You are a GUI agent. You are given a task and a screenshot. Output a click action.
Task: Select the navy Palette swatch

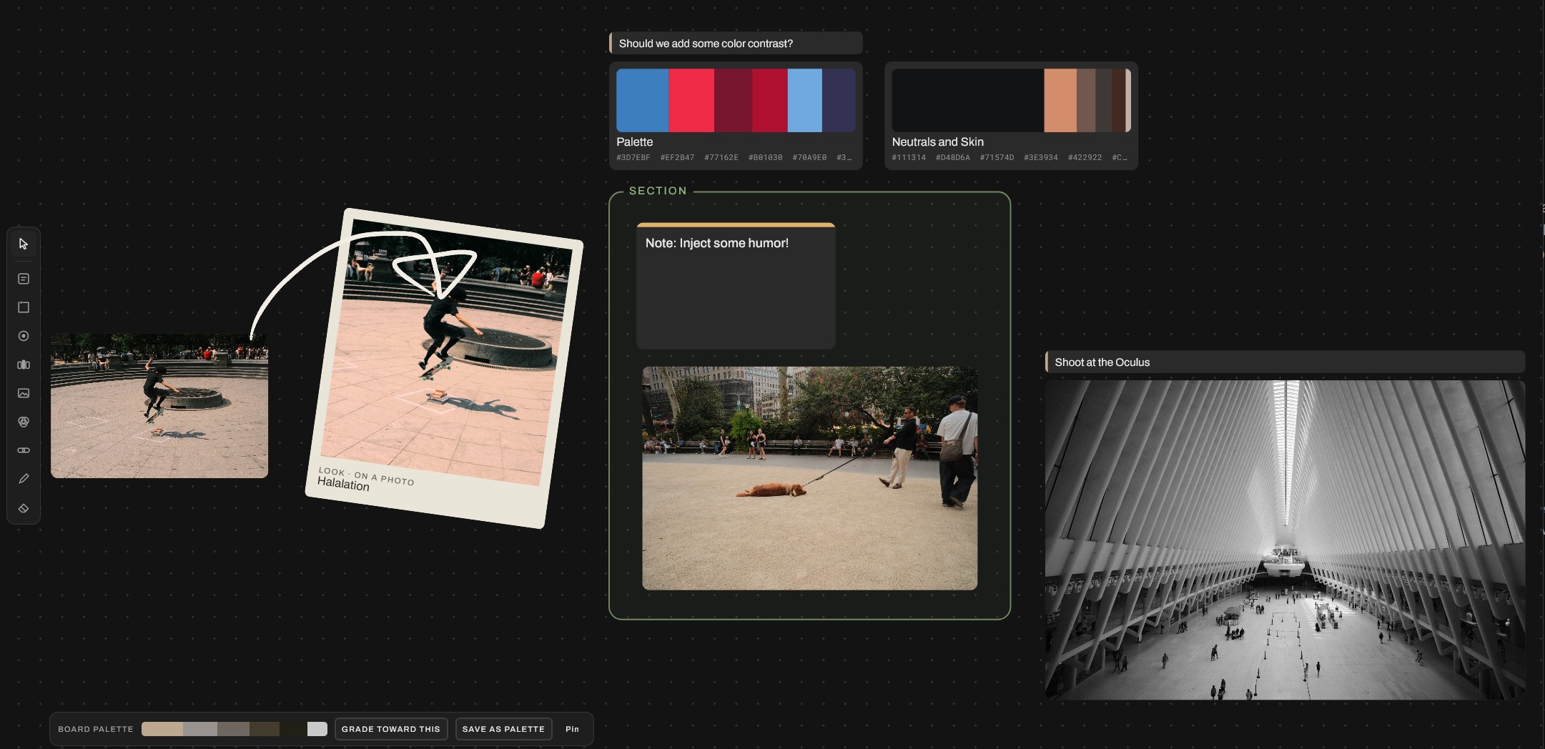pyautogui.click(x=839, y=100)
